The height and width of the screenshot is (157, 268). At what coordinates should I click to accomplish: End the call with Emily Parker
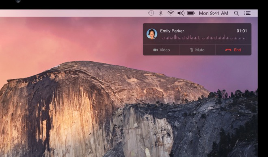pos(233,50)
